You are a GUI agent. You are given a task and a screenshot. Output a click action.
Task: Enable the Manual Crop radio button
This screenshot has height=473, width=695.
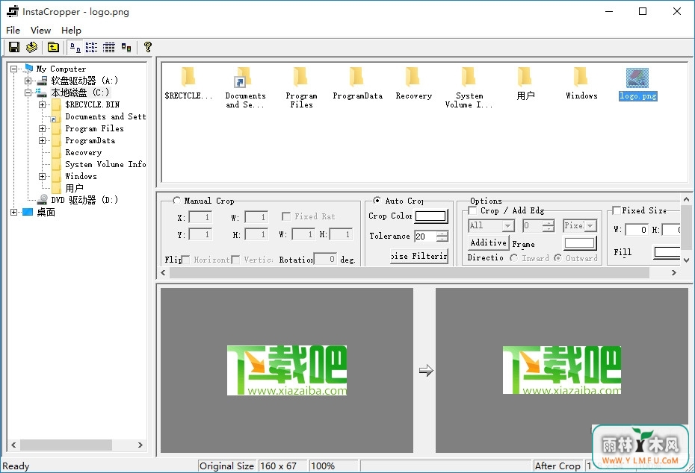(x=177, y=201)
